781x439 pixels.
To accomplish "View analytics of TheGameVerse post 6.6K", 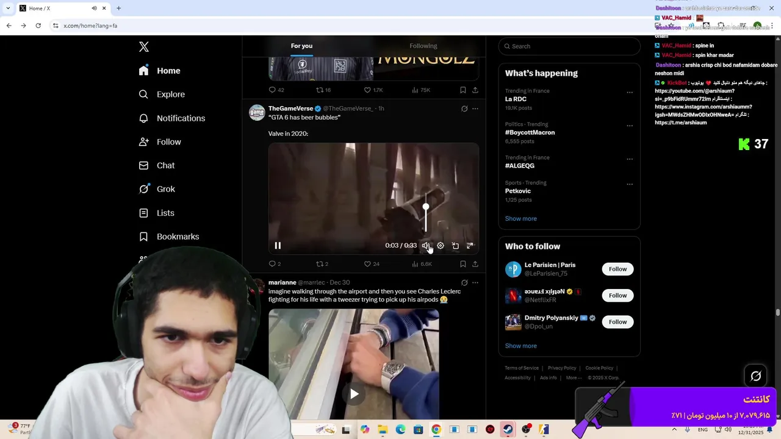I will tap(422, 264).
